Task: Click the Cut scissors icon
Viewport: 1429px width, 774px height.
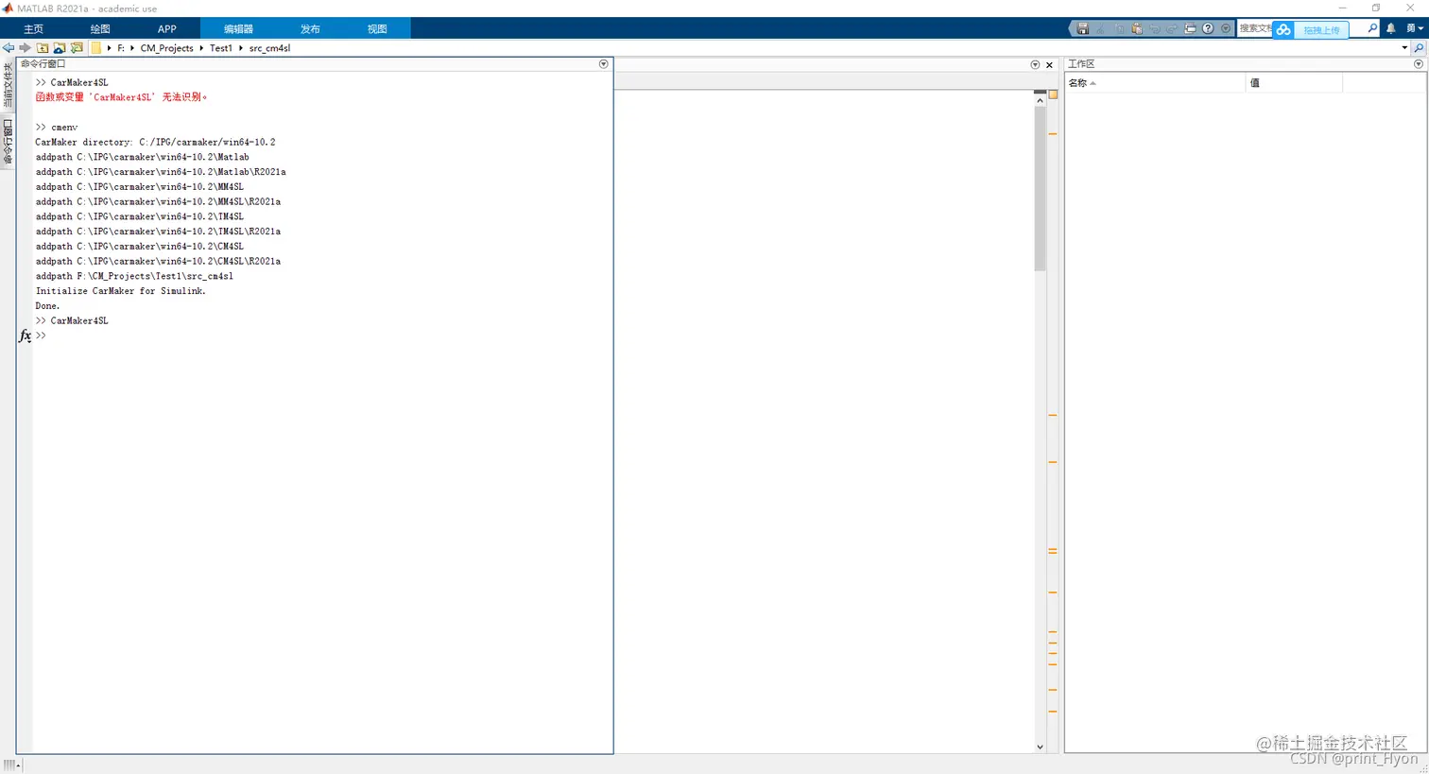Action: 1101,29
